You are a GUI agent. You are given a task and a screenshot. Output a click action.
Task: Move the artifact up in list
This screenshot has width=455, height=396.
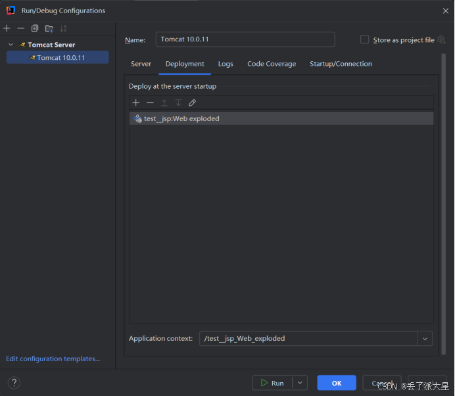point(164,103)
